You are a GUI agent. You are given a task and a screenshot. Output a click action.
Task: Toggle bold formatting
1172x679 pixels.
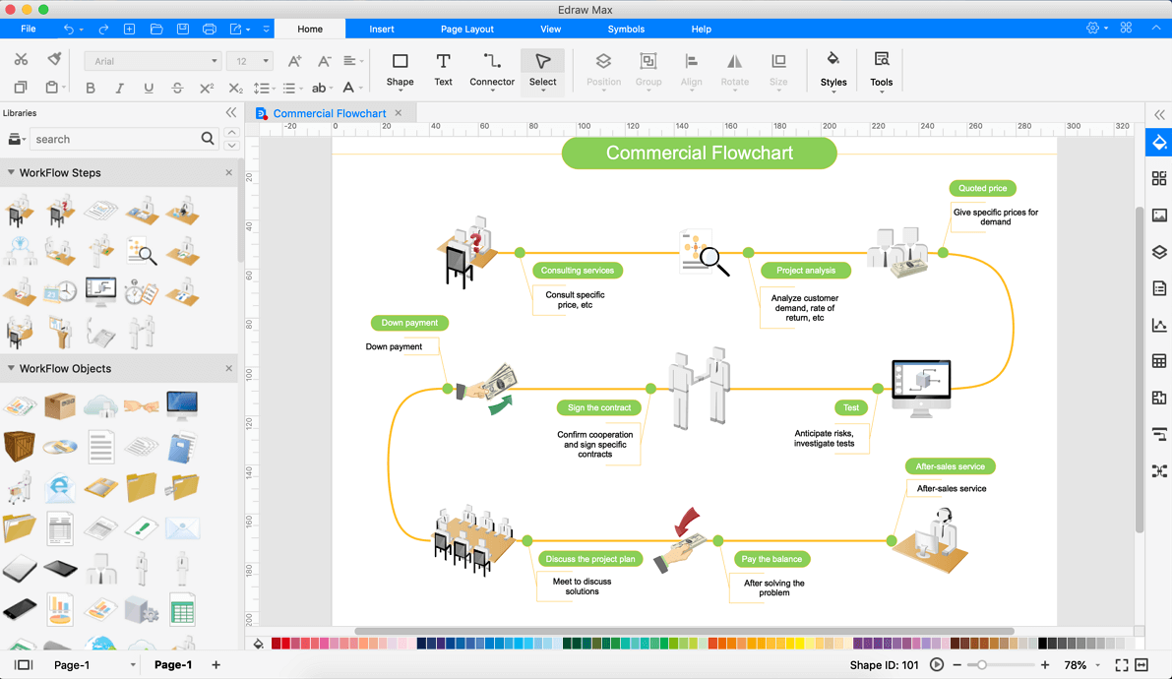[90, 88]
